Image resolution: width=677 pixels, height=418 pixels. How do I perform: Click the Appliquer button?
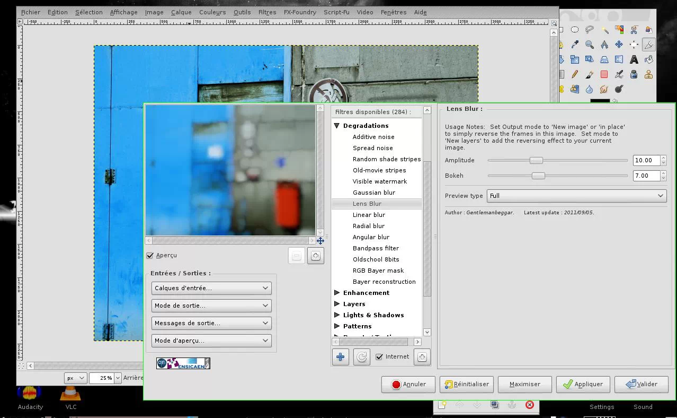[x=583, y=384]
